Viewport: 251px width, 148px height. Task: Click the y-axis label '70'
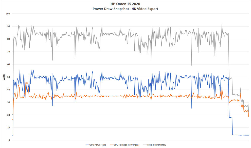8,52
